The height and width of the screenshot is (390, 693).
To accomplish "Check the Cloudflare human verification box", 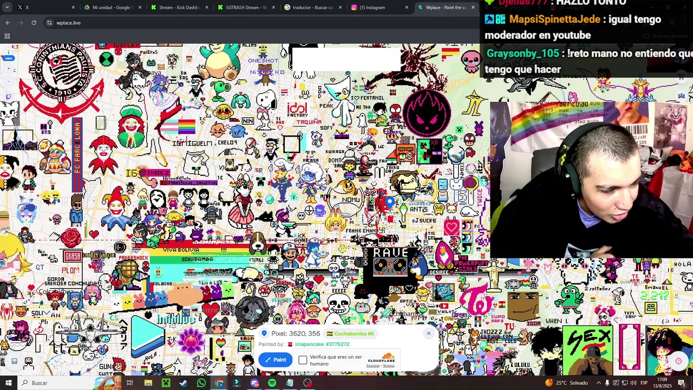I will 303,360.
